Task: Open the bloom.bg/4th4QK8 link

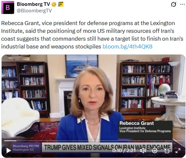Action: tap(127, 46)
